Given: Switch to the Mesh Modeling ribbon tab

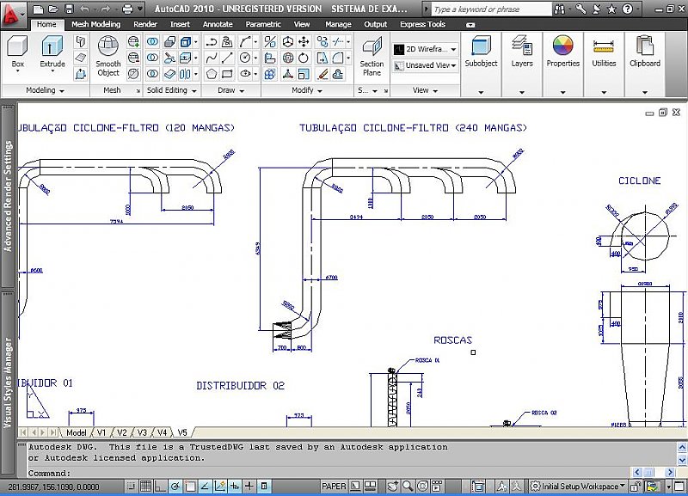Looking at the screenshot, I should click(95, 25).
